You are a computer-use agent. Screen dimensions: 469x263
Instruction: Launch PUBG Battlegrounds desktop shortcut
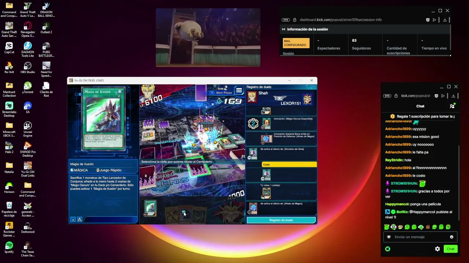pyautogui.click(x=46, y=50)
